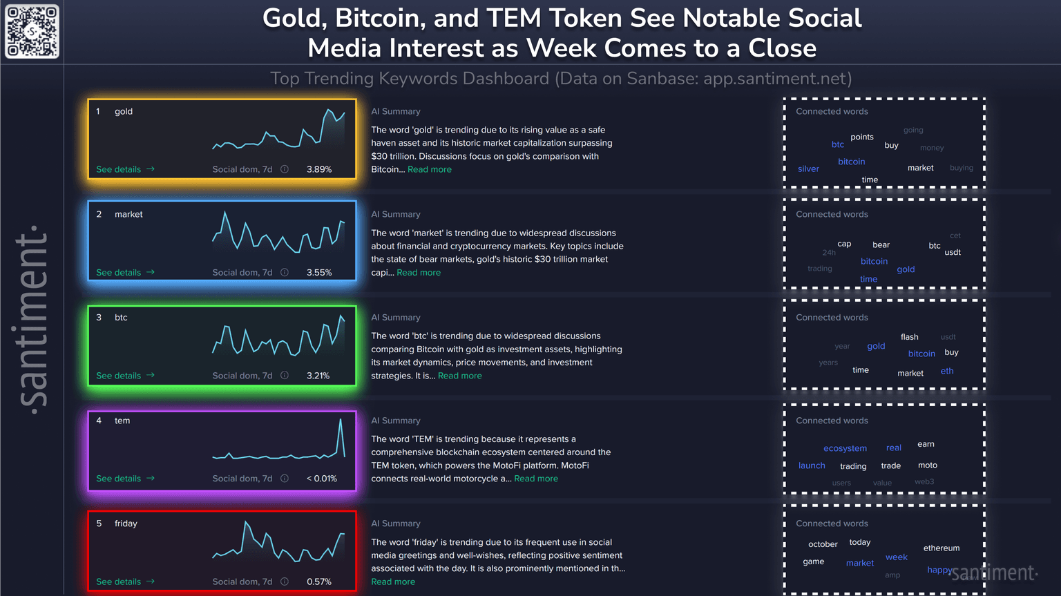Image resolution: width=1061 pixels, height=596 pixels.
Task: Click info icon beside friday Social dom
Action: click(x=285, y=581)
